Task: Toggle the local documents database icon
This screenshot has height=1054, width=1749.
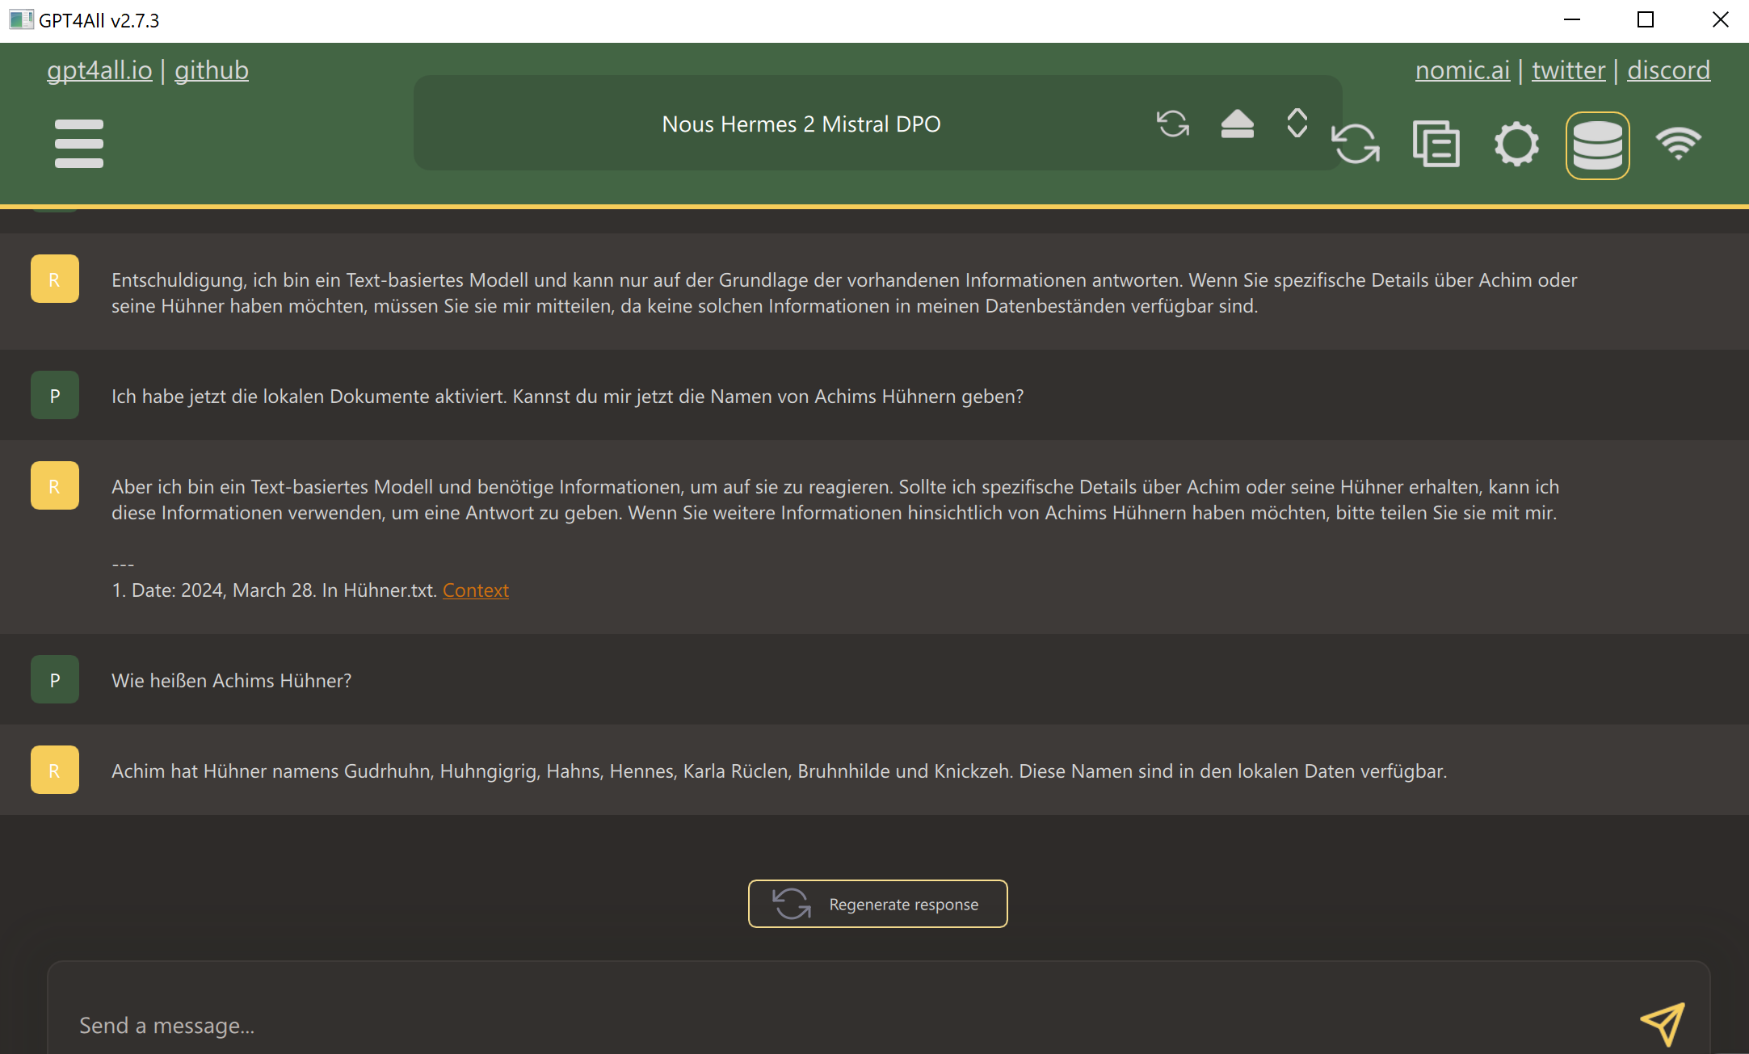Action: tap(1597, 145)
